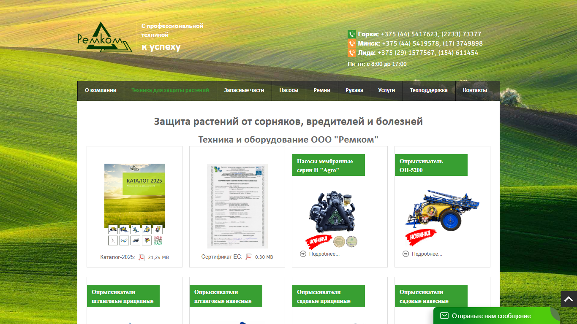Open the Сертификат ЕС download link

point(222,257)
